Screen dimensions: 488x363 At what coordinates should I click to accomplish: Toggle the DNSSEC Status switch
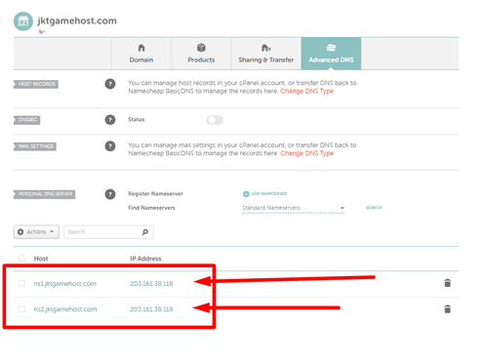pyautogui.click(x=215, y=120)
